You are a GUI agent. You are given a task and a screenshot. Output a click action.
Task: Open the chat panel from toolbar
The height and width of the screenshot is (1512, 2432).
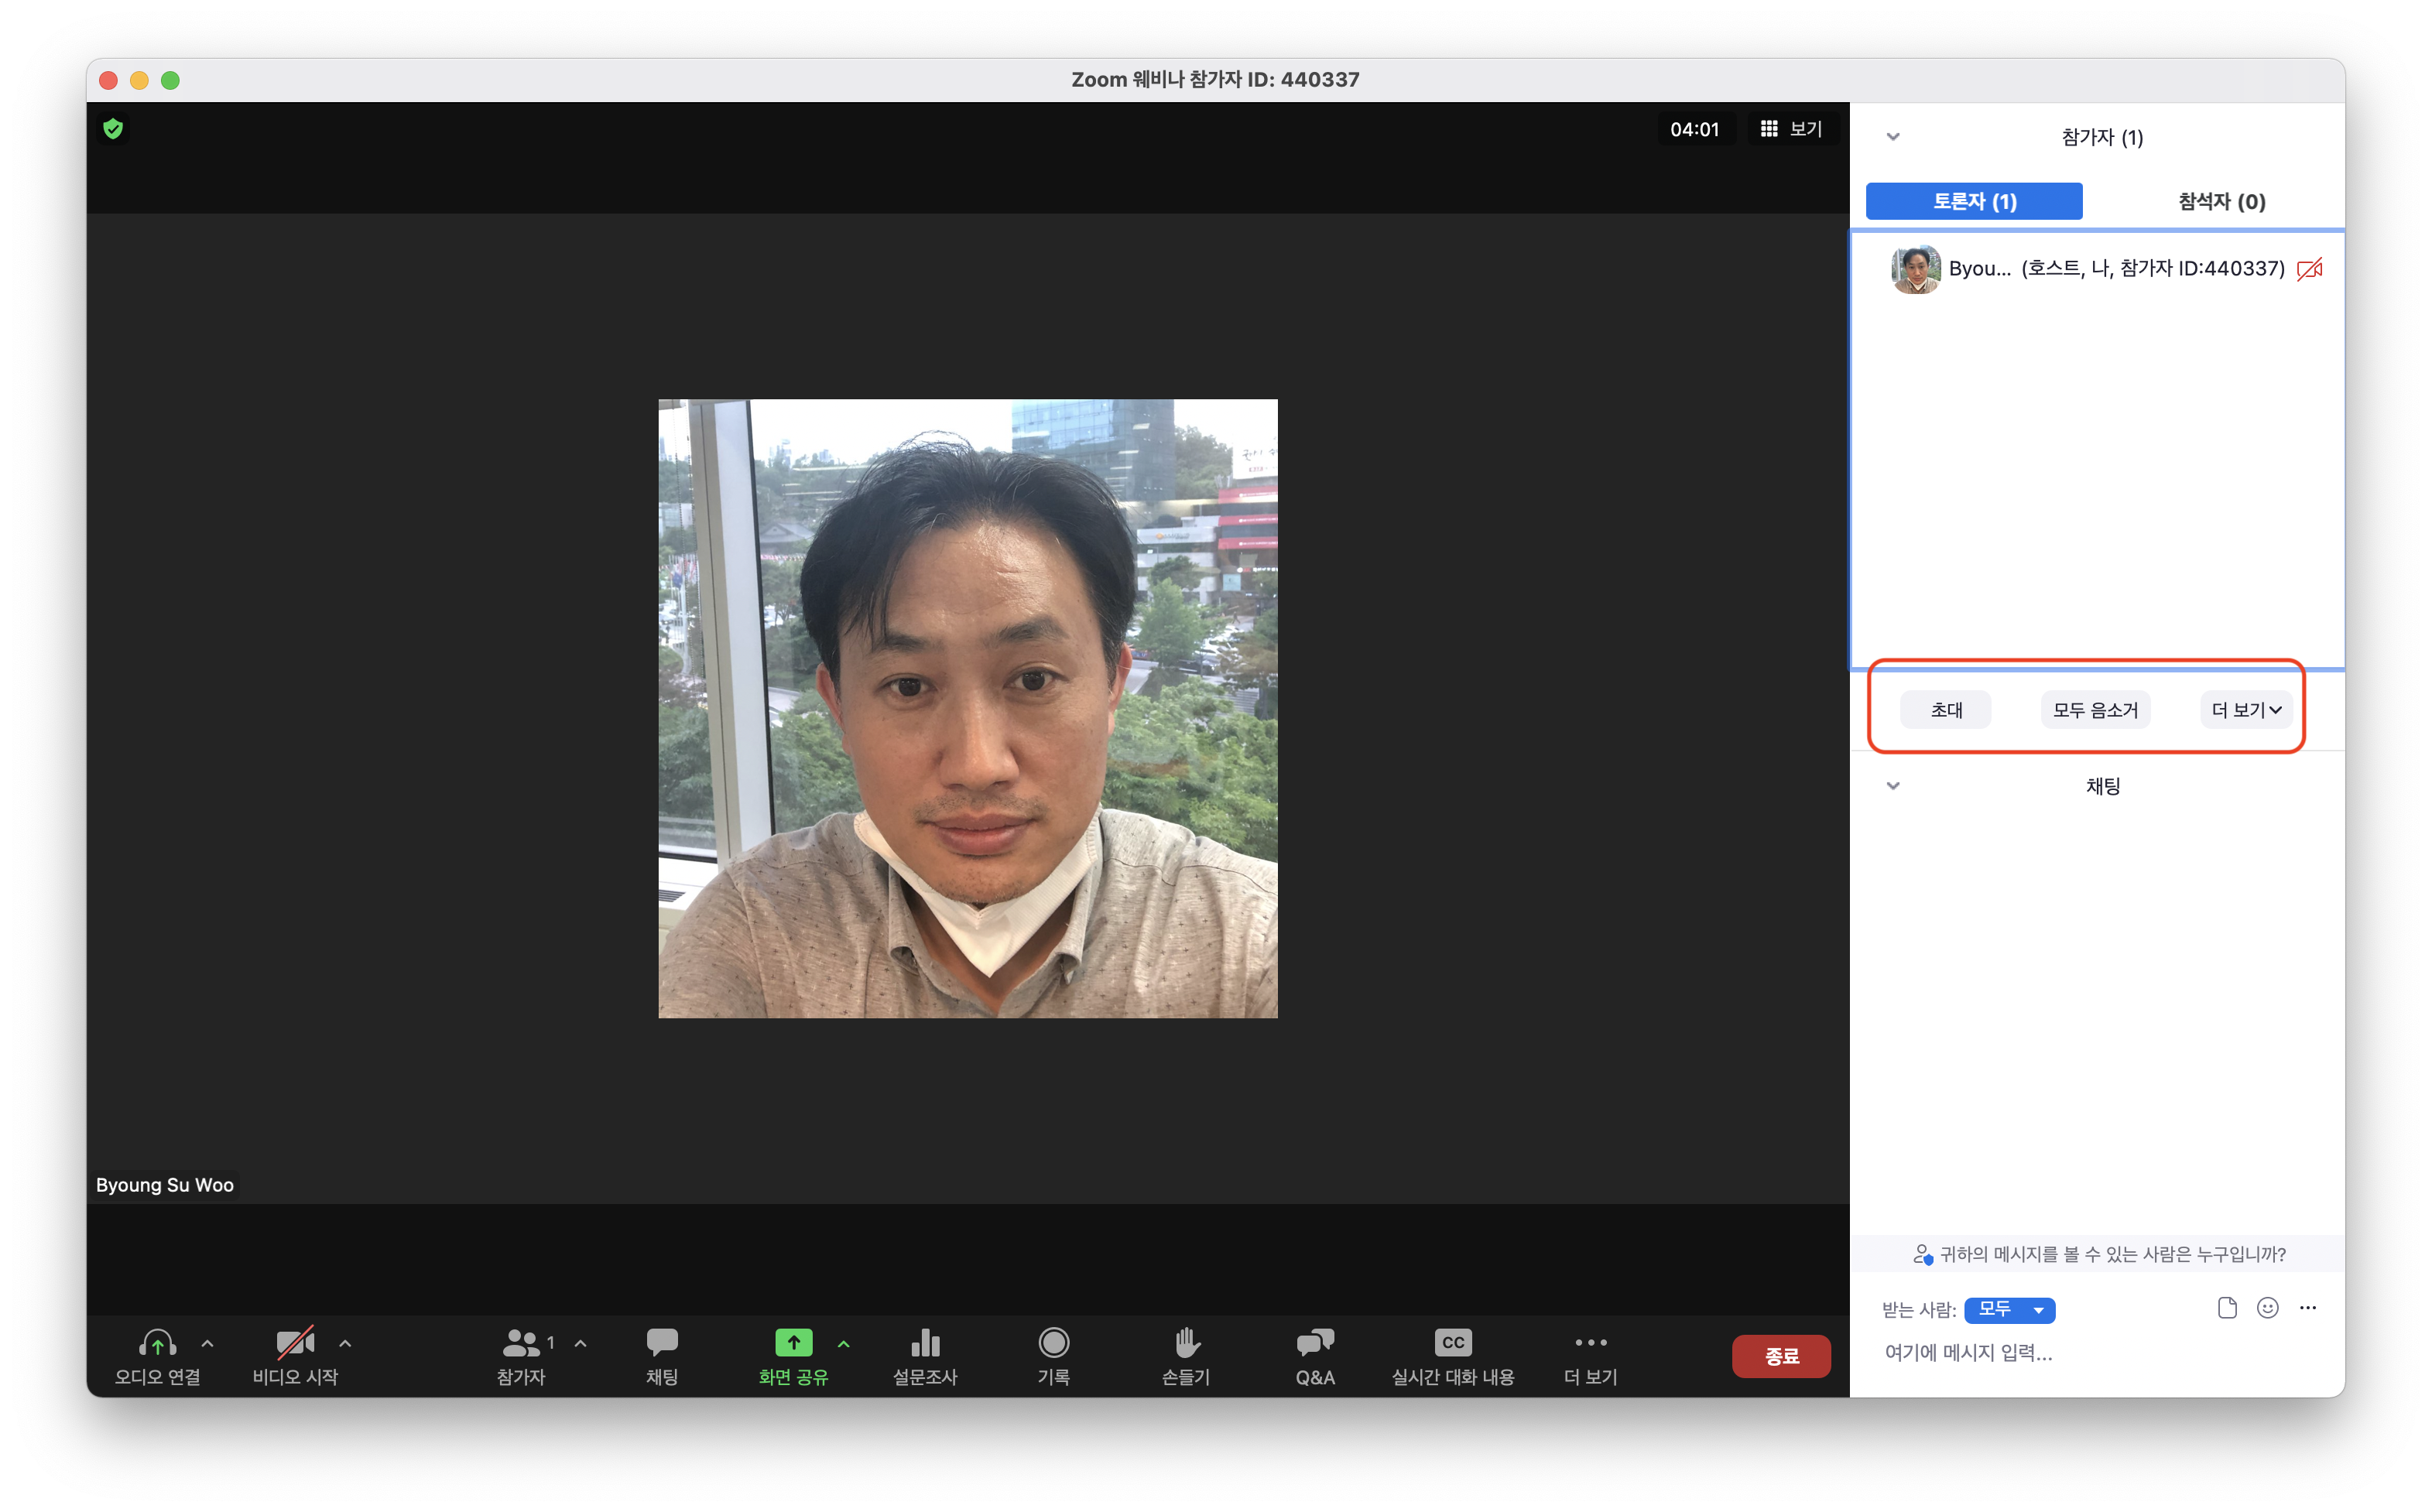click(661, 1343)
